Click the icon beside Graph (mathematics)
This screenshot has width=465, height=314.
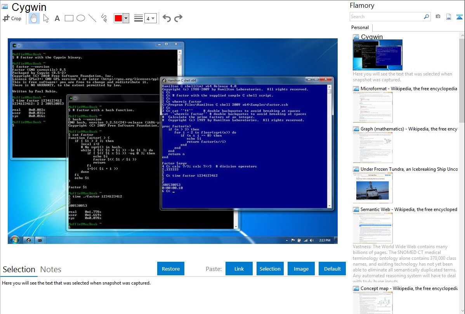tap(356, 129)
